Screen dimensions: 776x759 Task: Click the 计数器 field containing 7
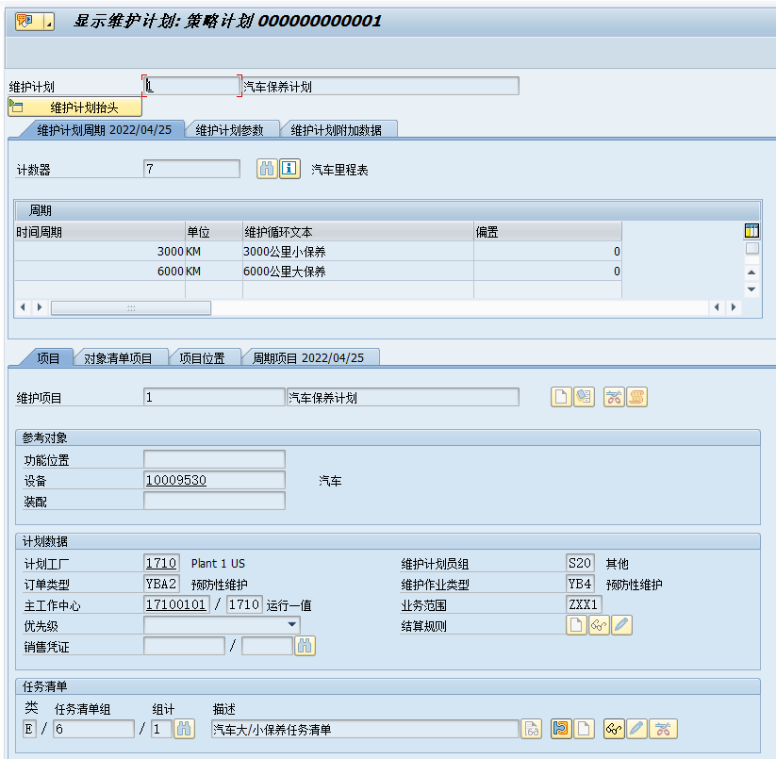191,169
